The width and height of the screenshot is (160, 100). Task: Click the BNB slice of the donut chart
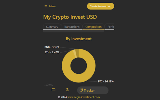[x=77, y=52]
